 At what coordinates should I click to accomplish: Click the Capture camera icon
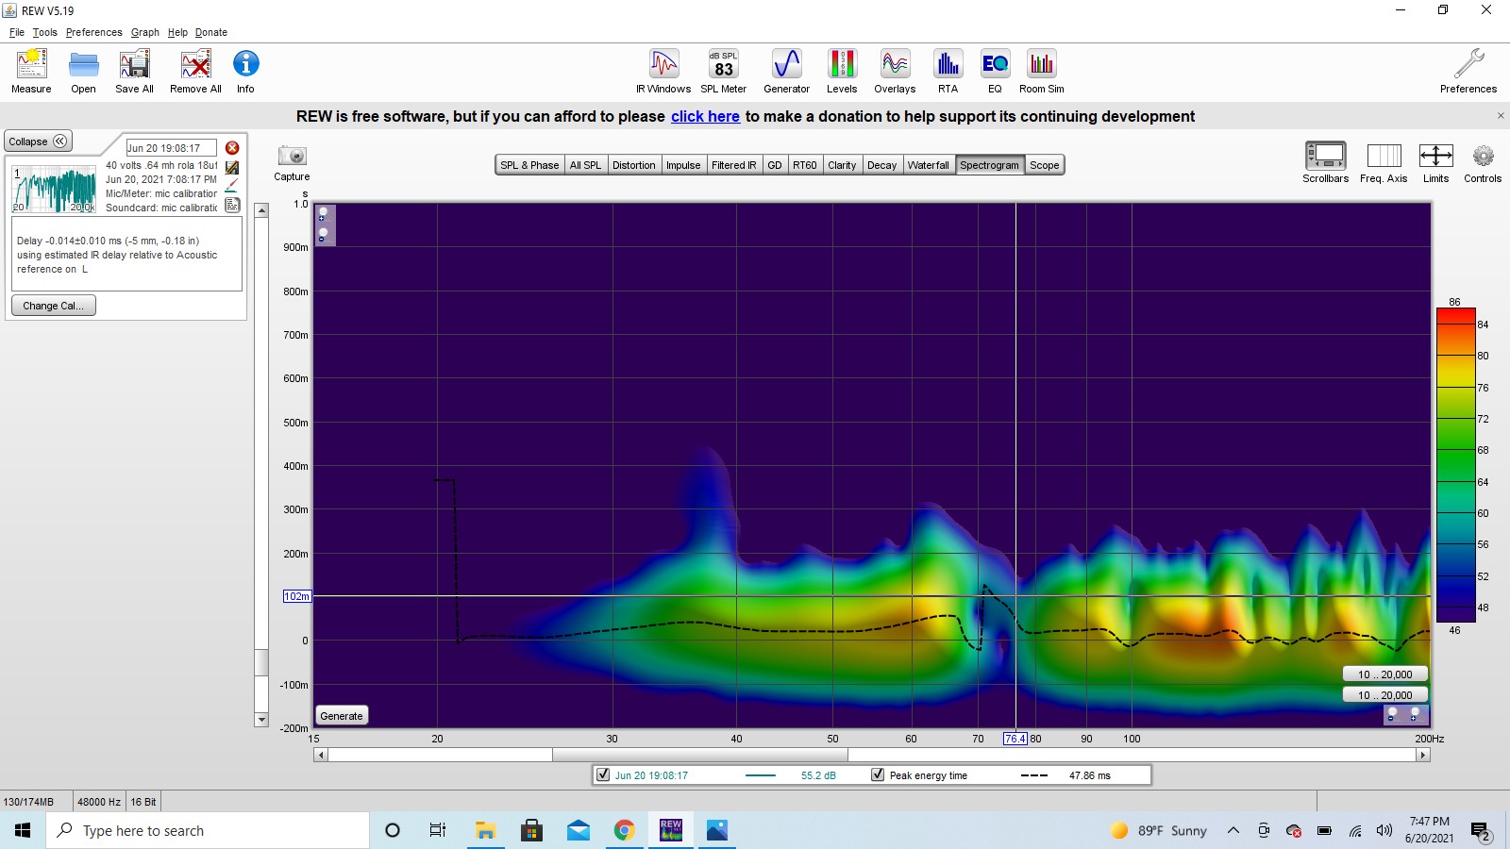[293, 156]
